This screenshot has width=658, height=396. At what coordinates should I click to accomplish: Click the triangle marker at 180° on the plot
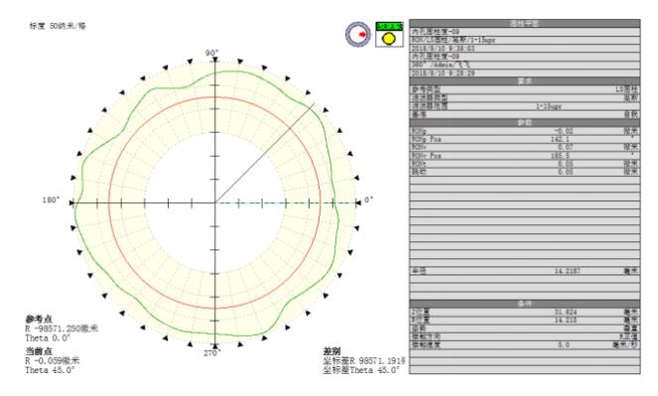point(72,203)
